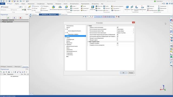Collapse the При создании окон group
The width and height of the screenshot is (173, 97).
[x=88, y=42]
